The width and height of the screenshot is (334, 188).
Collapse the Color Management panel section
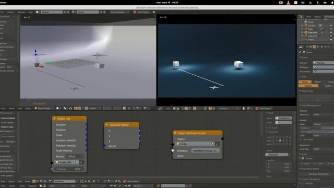(x=300, y=105)
